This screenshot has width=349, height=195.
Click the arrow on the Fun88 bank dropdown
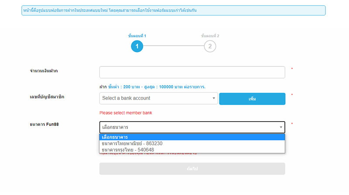tap(281, 127)
